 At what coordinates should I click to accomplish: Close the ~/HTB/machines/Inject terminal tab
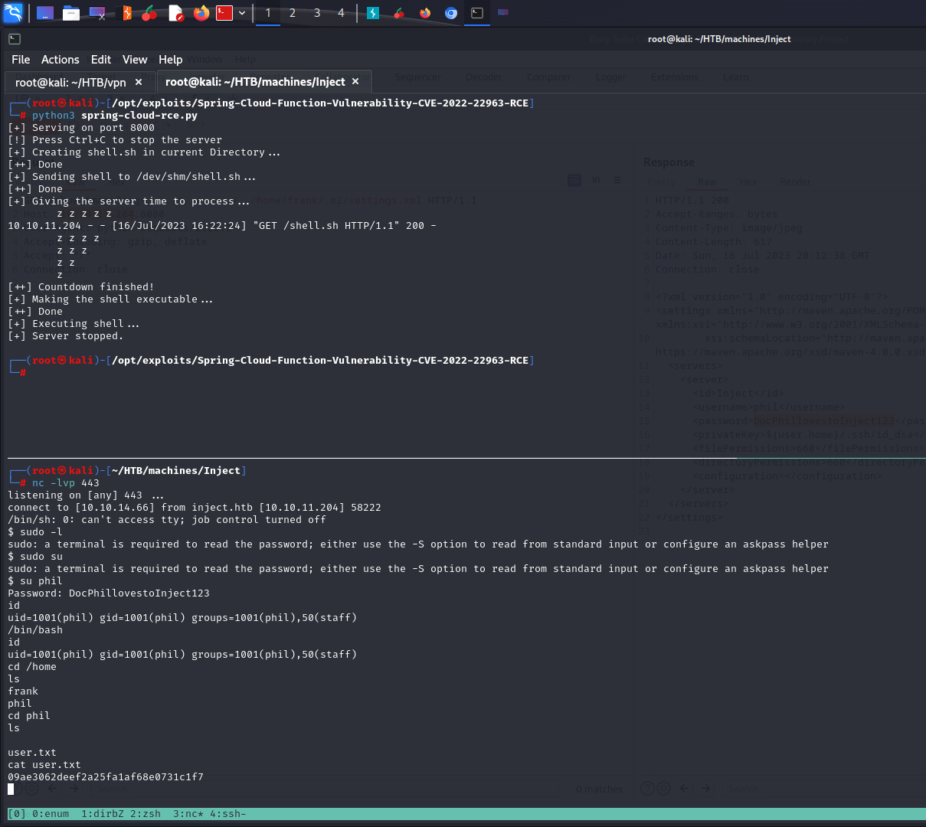click(355, 82)
